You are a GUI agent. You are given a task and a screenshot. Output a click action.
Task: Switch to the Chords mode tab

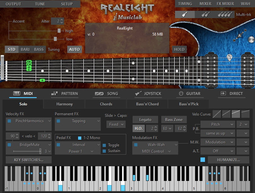[106, 104]
